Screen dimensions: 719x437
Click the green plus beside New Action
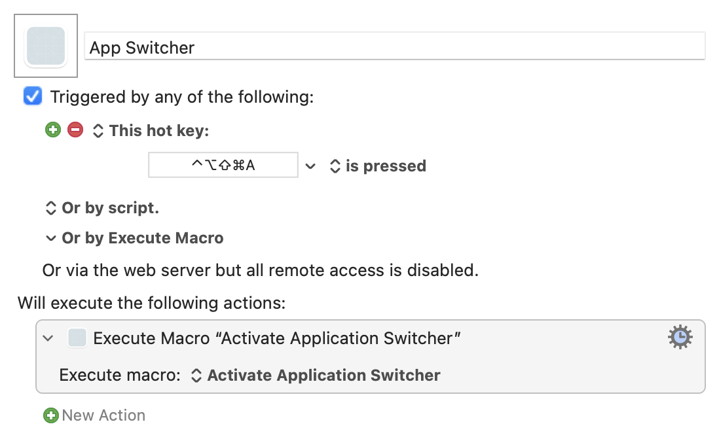tap(51, 415)
